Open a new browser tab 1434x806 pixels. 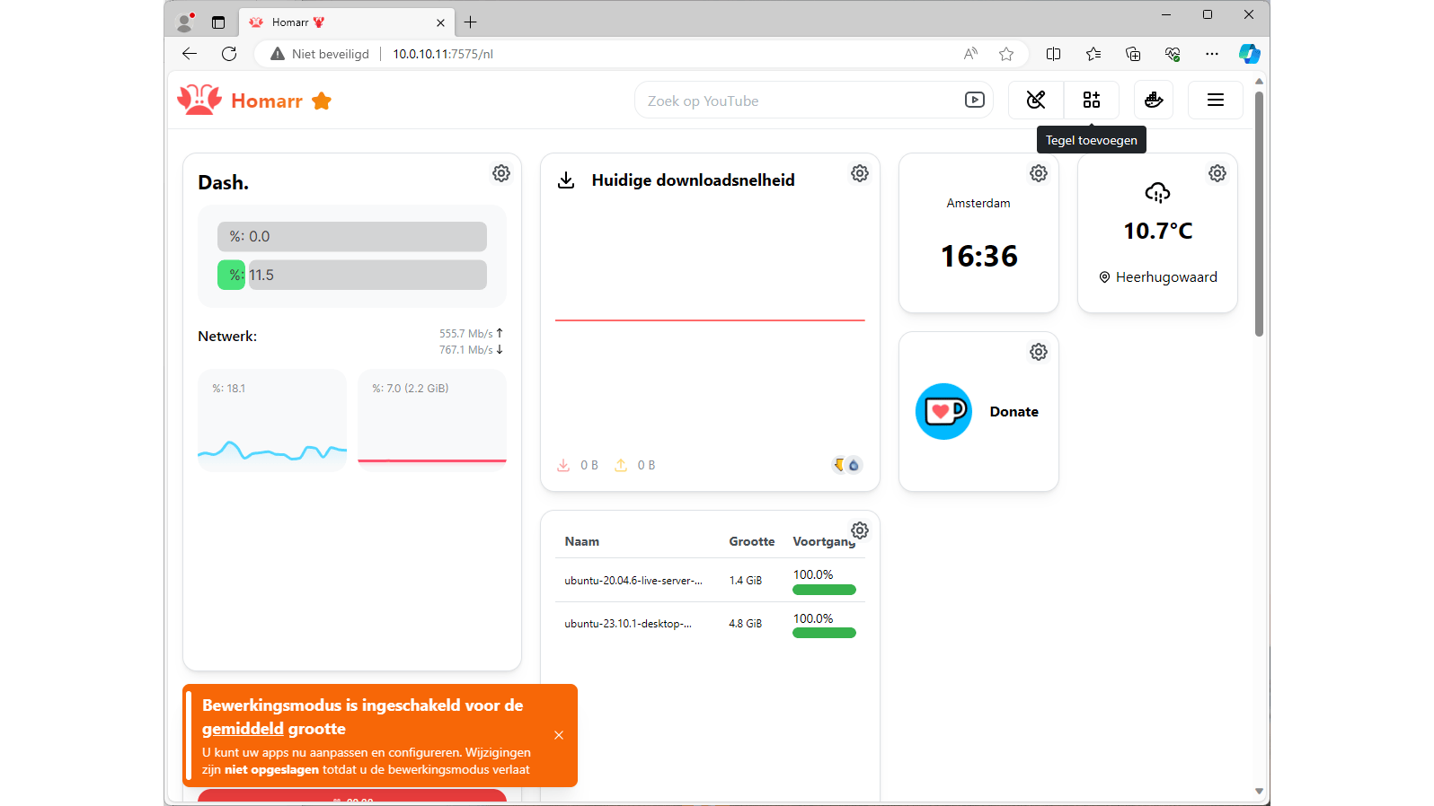coord(471,22)
